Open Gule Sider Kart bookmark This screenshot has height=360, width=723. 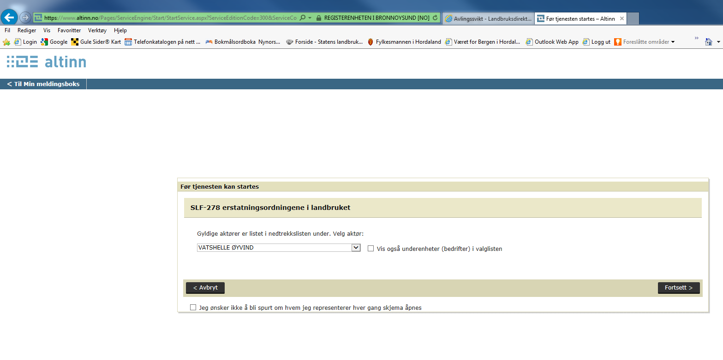[96, 42]
